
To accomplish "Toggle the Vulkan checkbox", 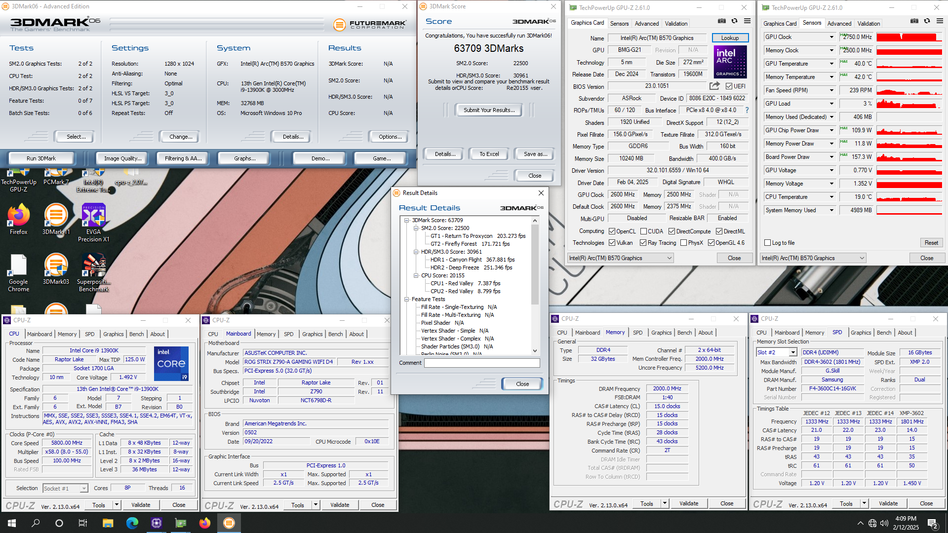I will tap(612, 243).
